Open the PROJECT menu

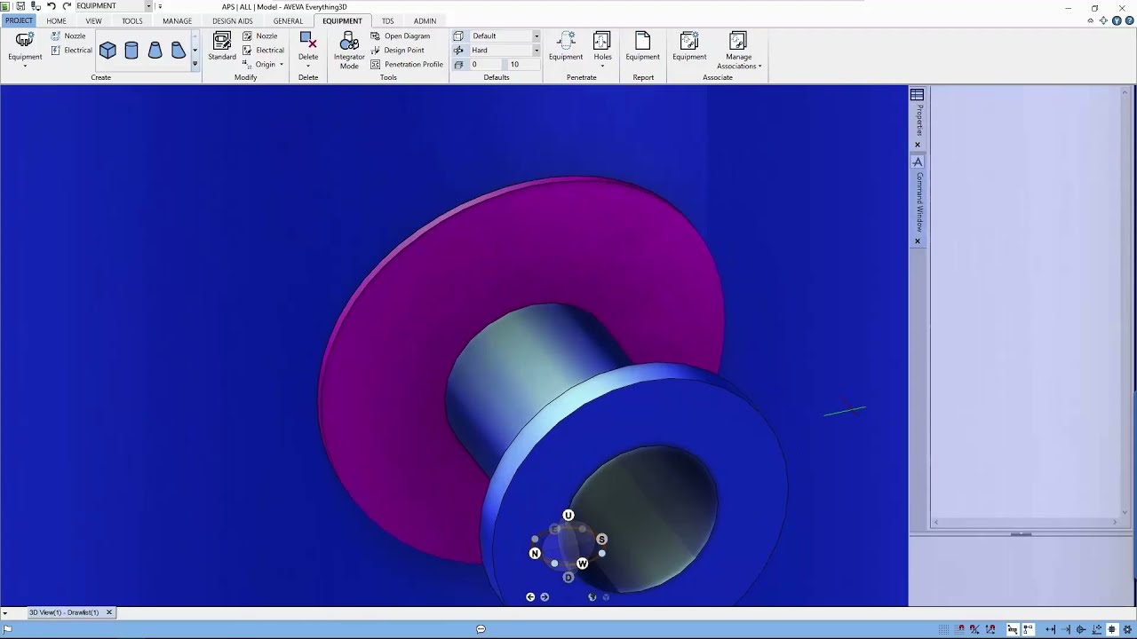pyautogui.click(x=19, y=21)
